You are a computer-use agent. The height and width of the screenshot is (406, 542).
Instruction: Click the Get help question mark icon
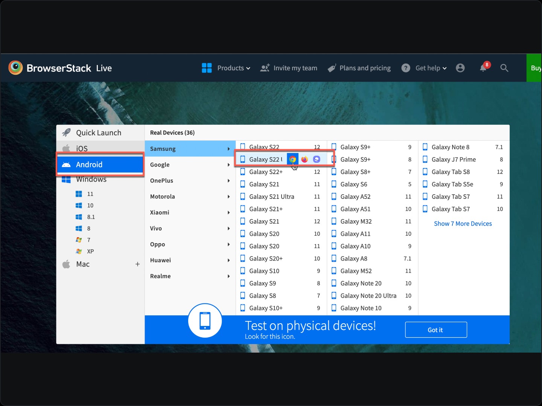[x=406, y=68]
